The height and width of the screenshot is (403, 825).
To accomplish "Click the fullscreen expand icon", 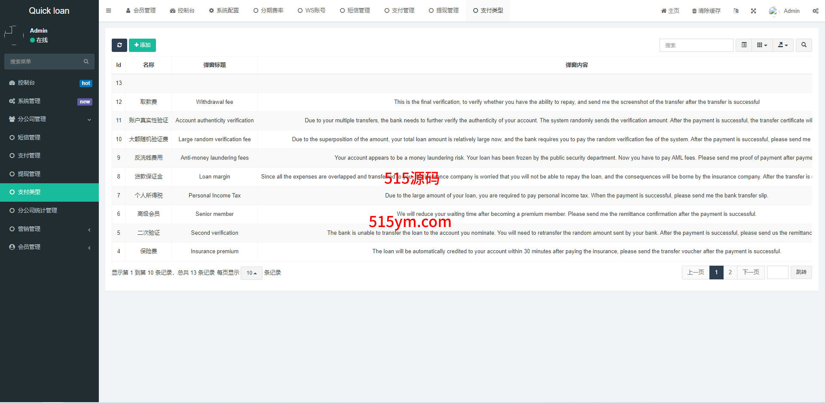I will click(753, 11).
